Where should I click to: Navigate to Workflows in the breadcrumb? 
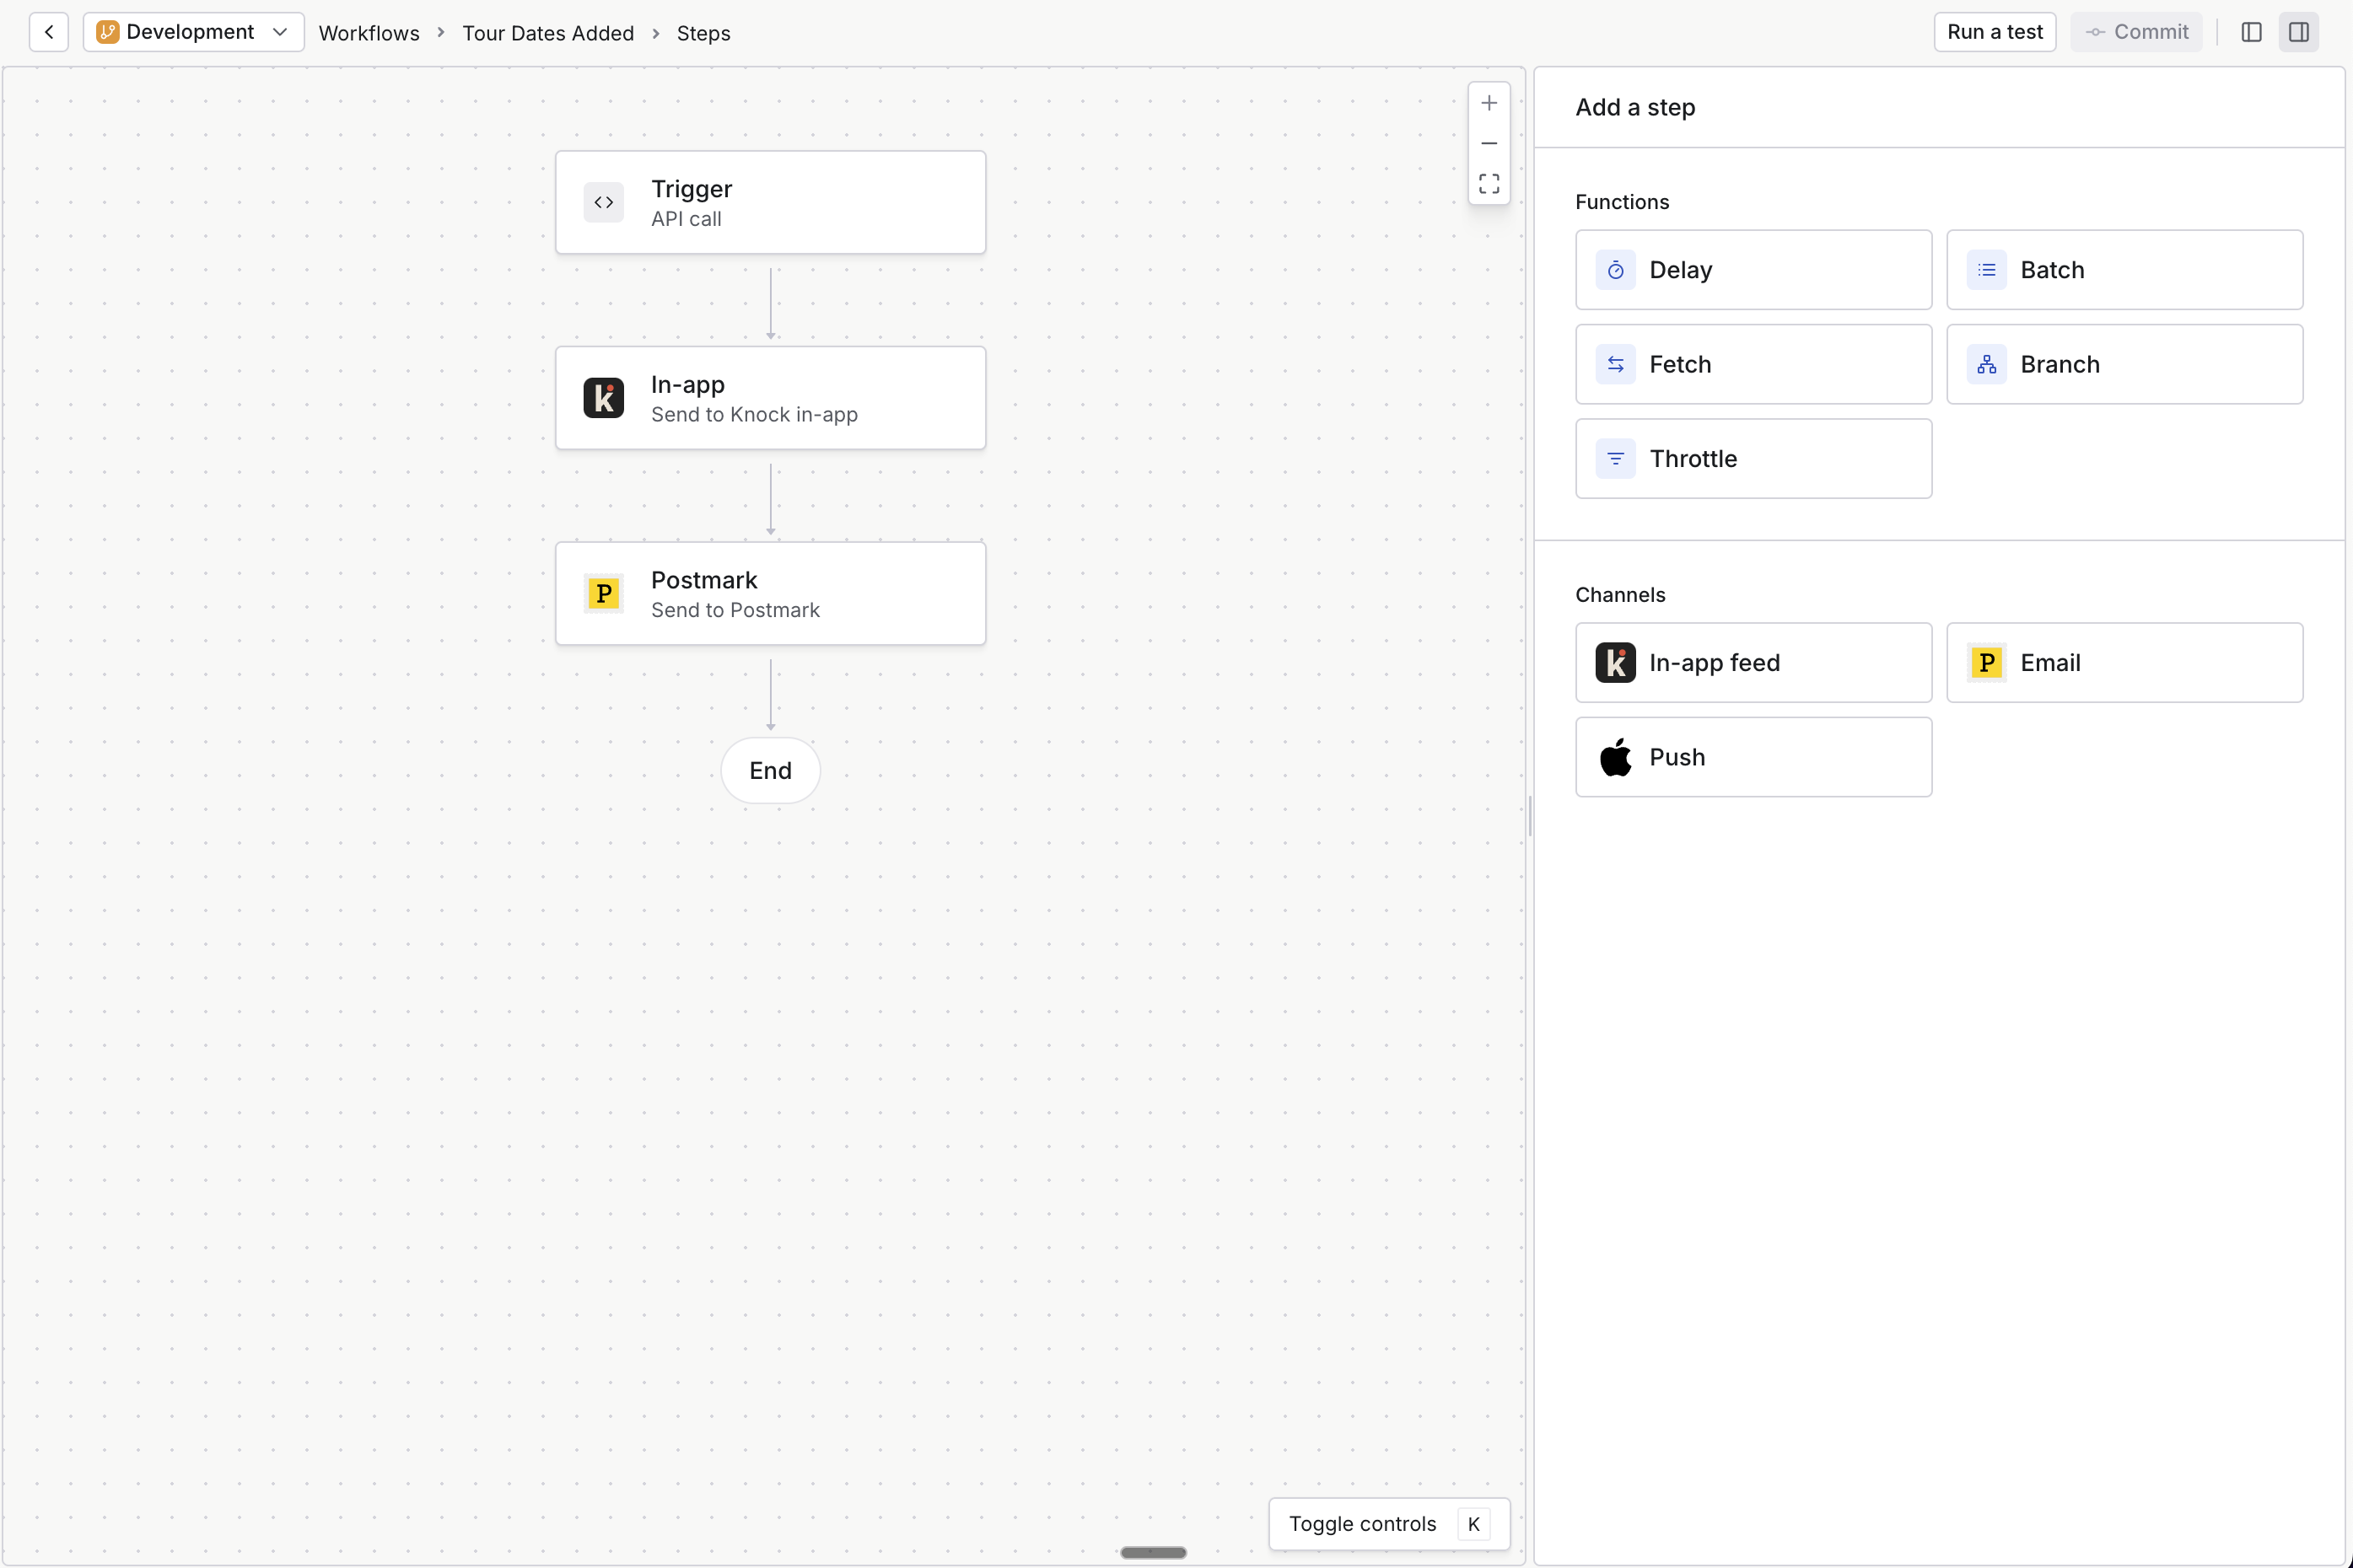pos(369,33)
